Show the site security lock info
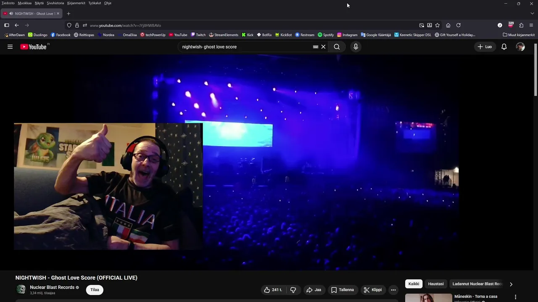The image size is (538, 302). click(77, 25)
